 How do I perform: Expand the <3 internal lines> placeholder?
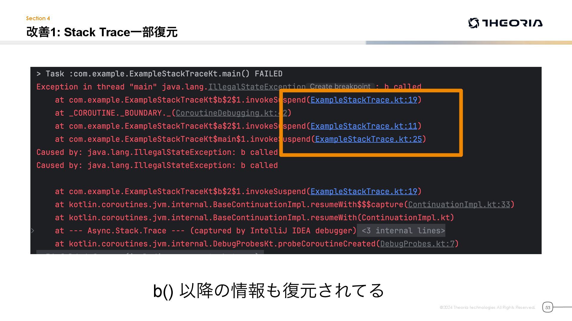(401, 231)
